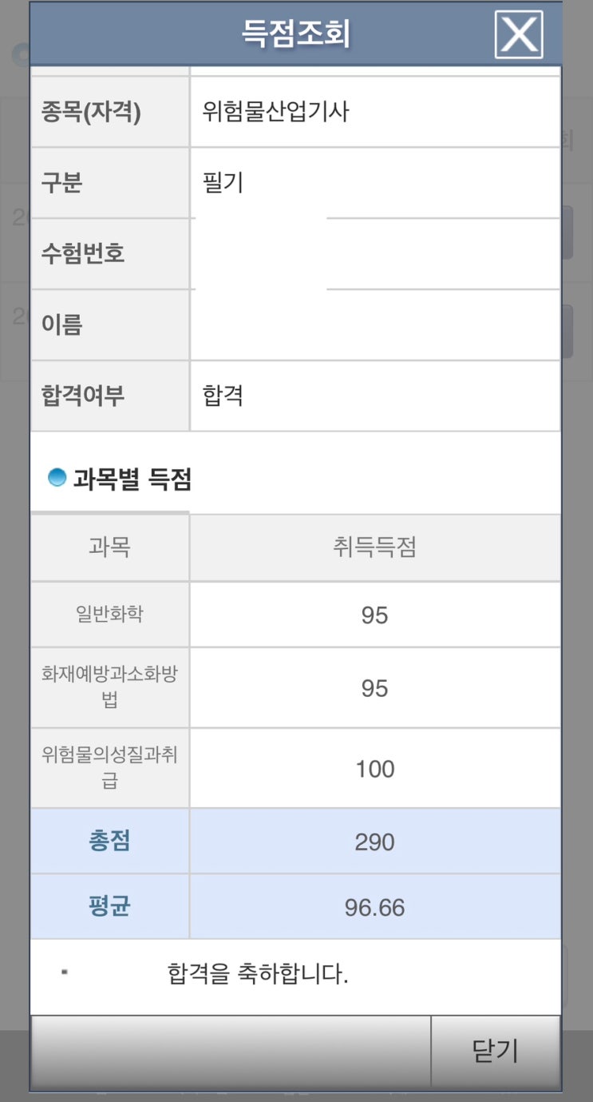Click the 100 score for 위험물의성질과취급

point(374,769)
